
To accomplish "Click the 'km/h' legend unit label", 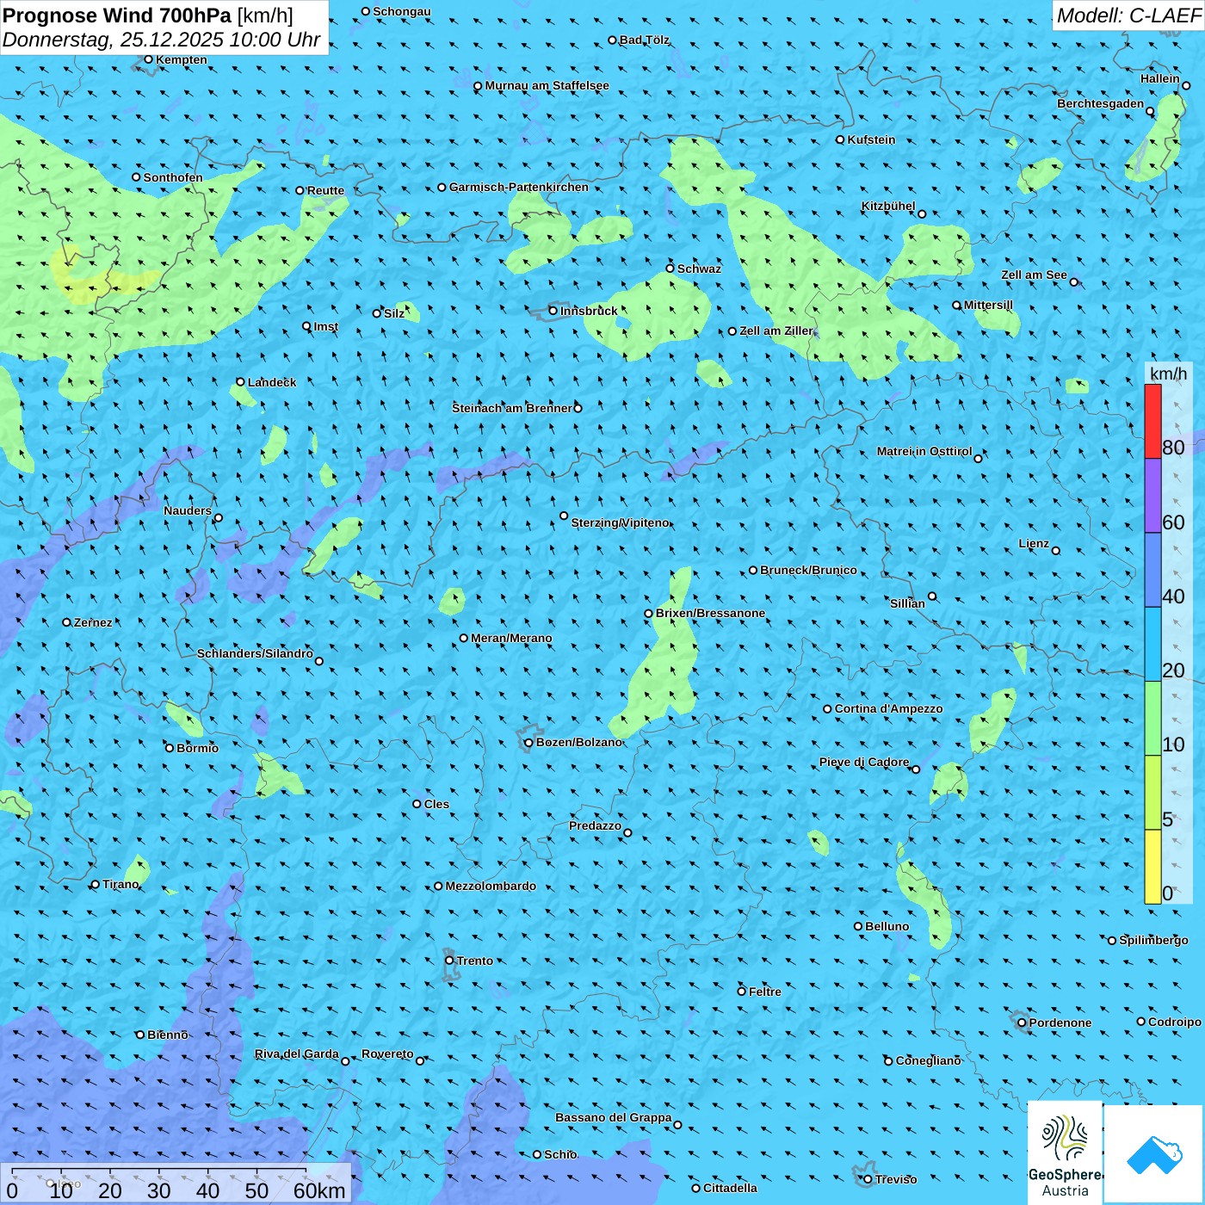I will [x=1169, y=373].
